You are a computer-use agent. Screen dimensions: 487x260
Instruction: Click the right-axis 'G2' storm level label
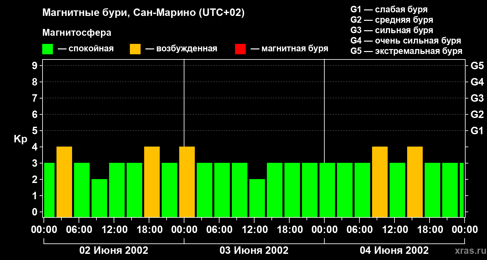(x=477, y=114)
